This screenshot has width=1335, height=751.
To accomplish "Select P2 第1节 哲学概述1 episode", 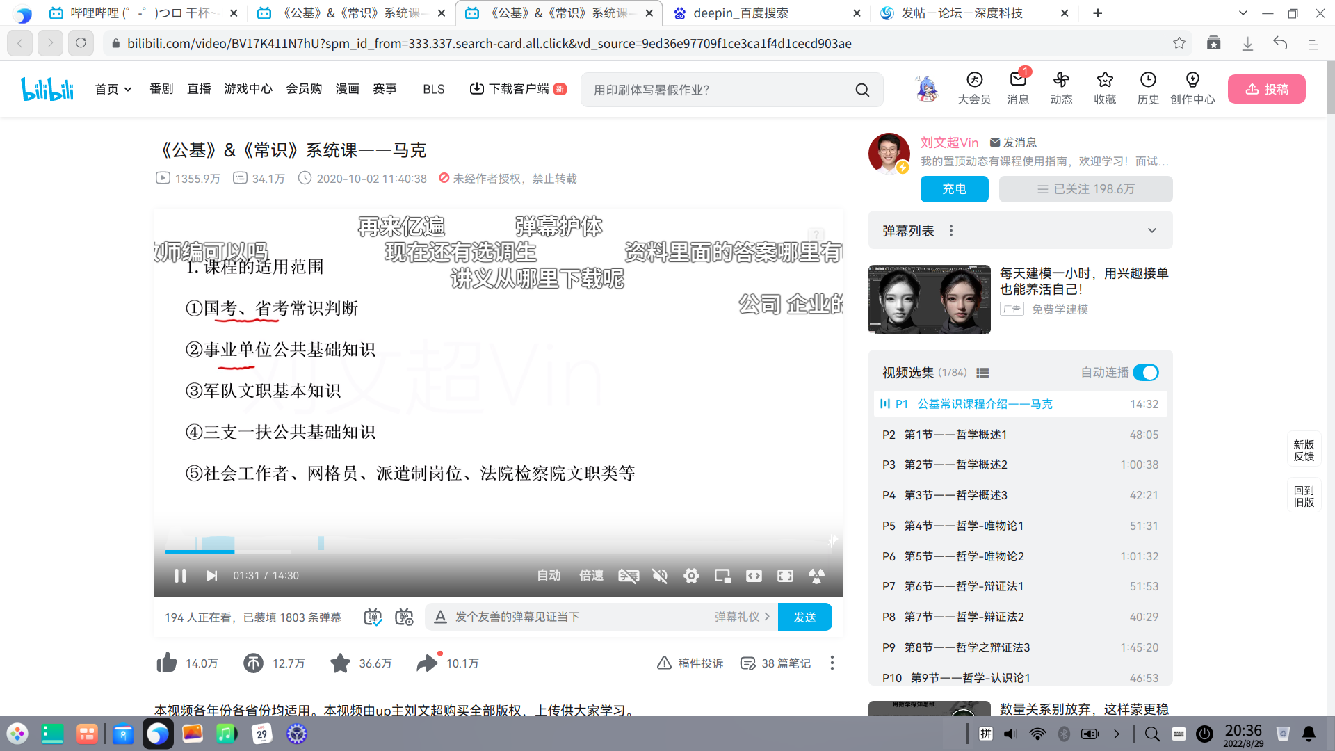I will click(955, 435).
